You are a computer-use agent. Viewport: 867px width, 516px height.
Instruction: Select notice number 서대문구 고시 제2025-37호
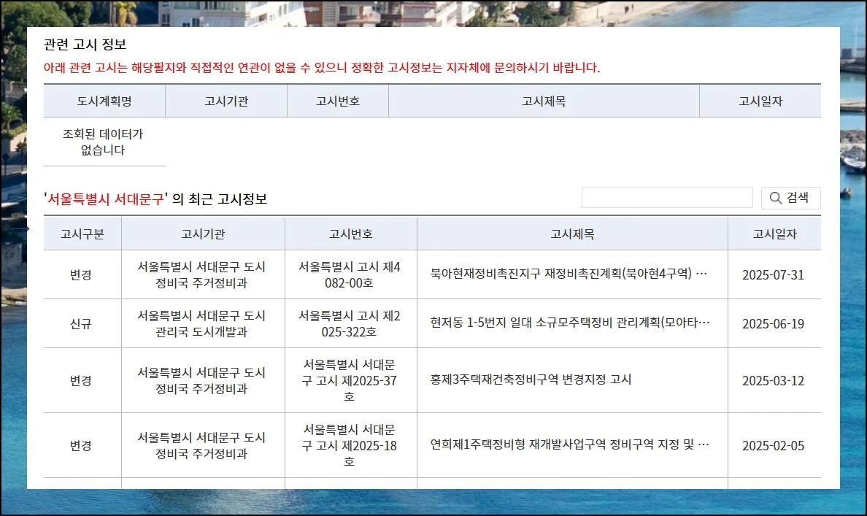350,380
